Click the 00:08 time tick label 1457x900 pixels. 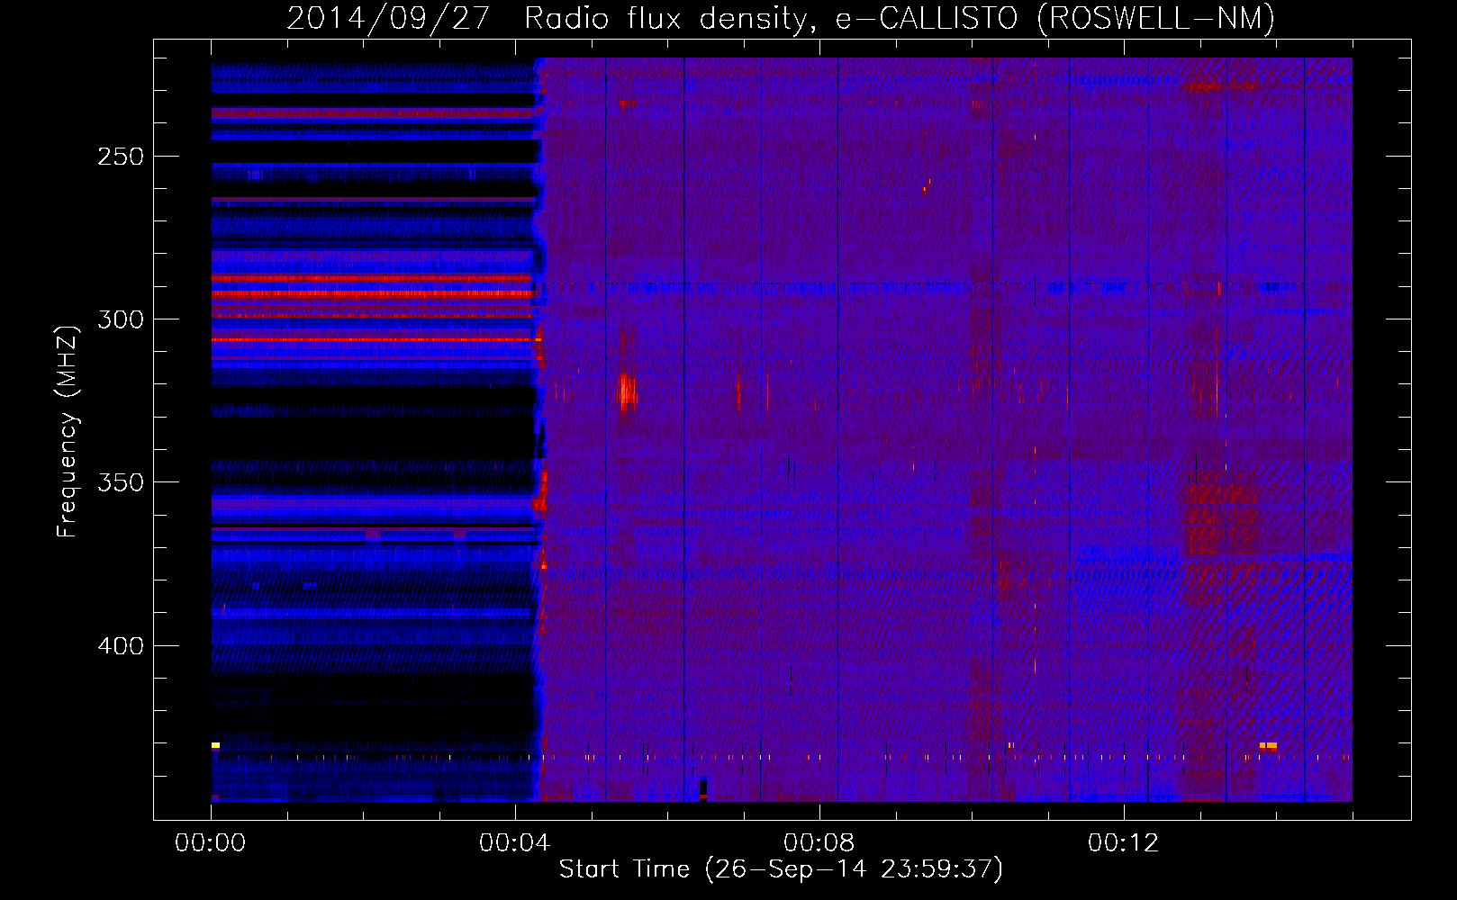tap(819, 843)
